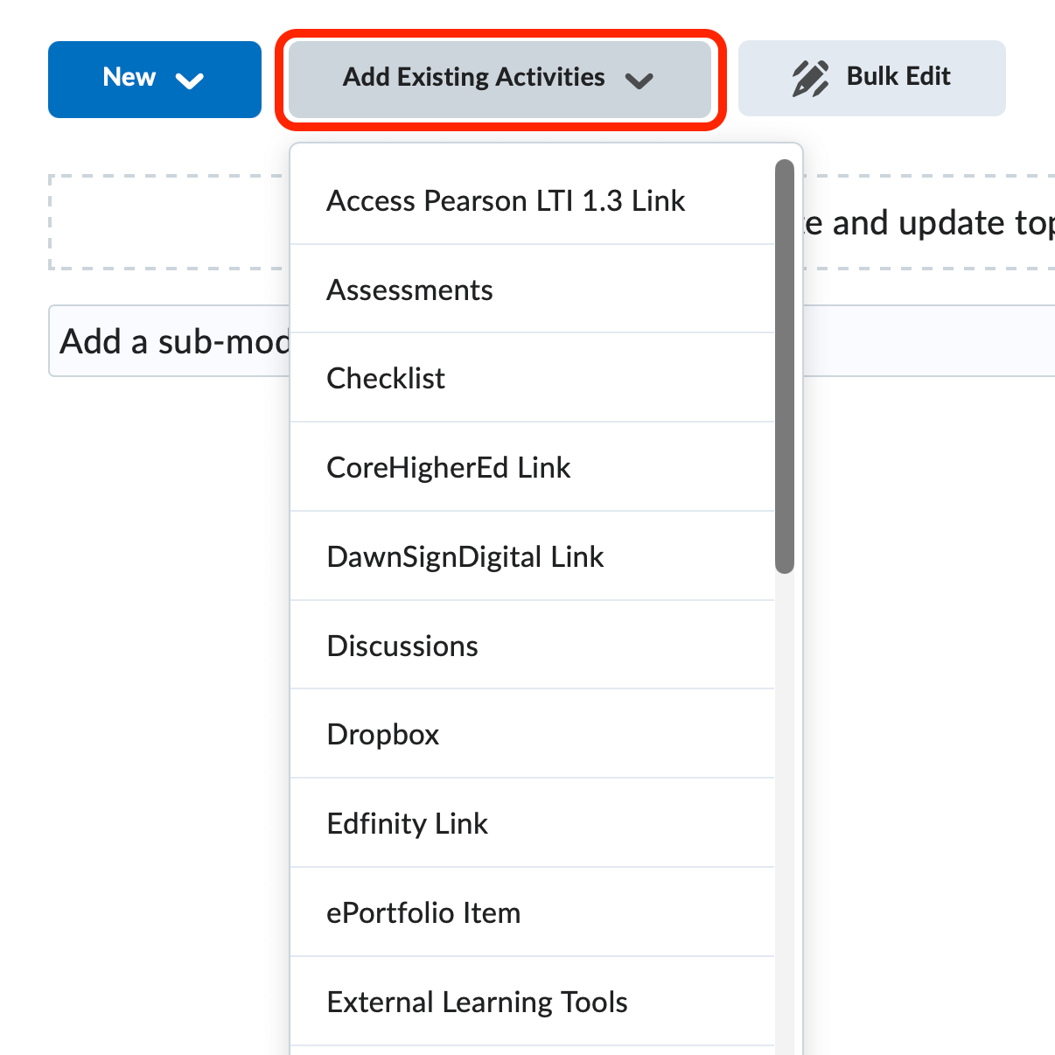Click the Bulk Edit pencil icon
The image size is (1055, 1055).
click(x=809, y=77)
